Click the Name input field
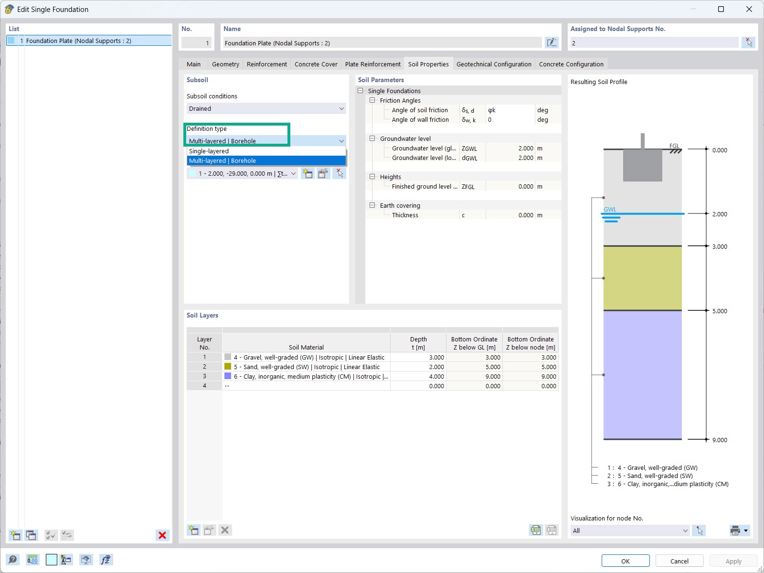Screen dimensions: 764x573 point(383,43)
